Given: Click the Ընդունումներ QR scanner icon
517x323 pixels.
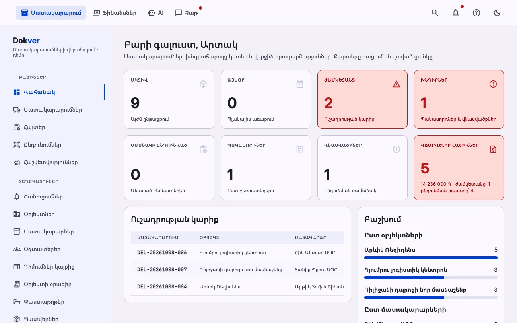Looking at the screenshot, I should pos(17,145).
